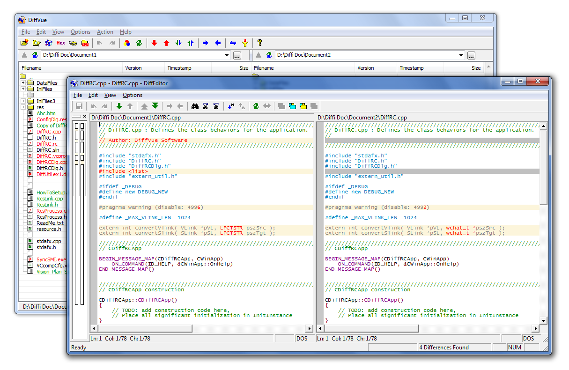Open DiffEditor View menu
Viewport: 569px width, 370px height.
click(110, 95)
